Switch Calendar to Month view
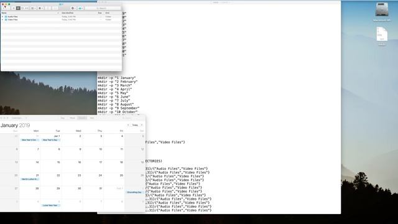The width and height of the screenshot is (398, 224). 82,118
